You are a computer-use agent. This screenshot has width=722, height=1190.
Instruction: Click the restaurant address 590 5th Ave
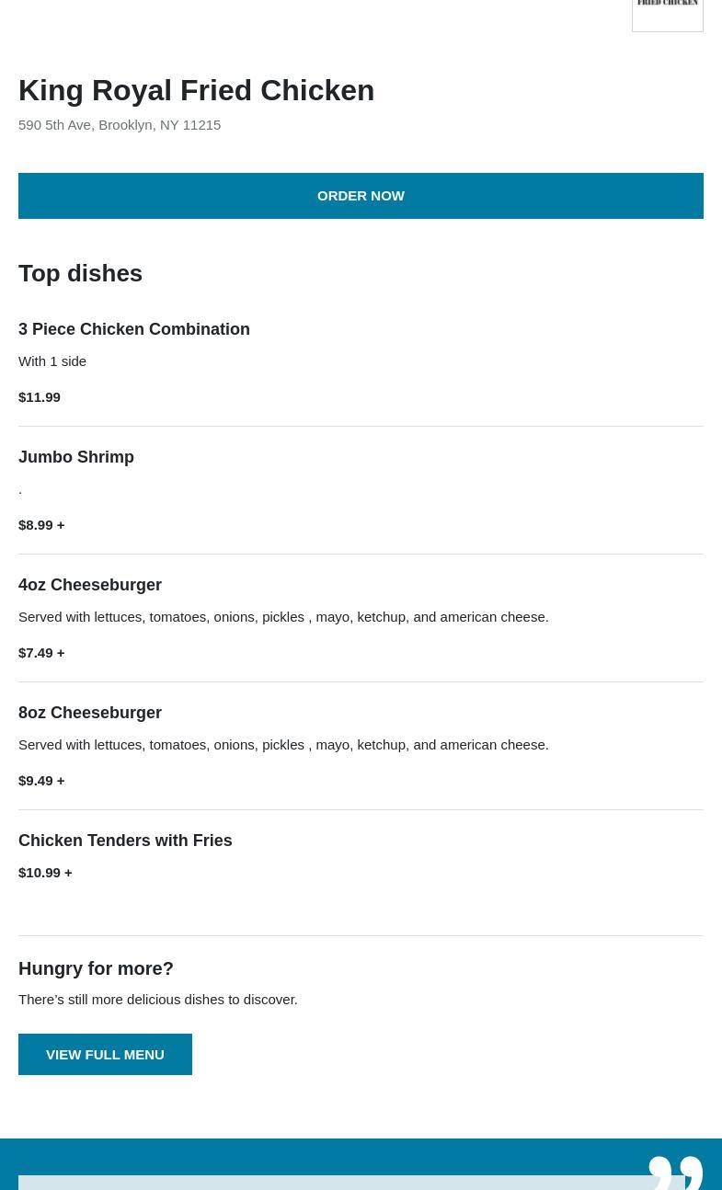point(120,124)
